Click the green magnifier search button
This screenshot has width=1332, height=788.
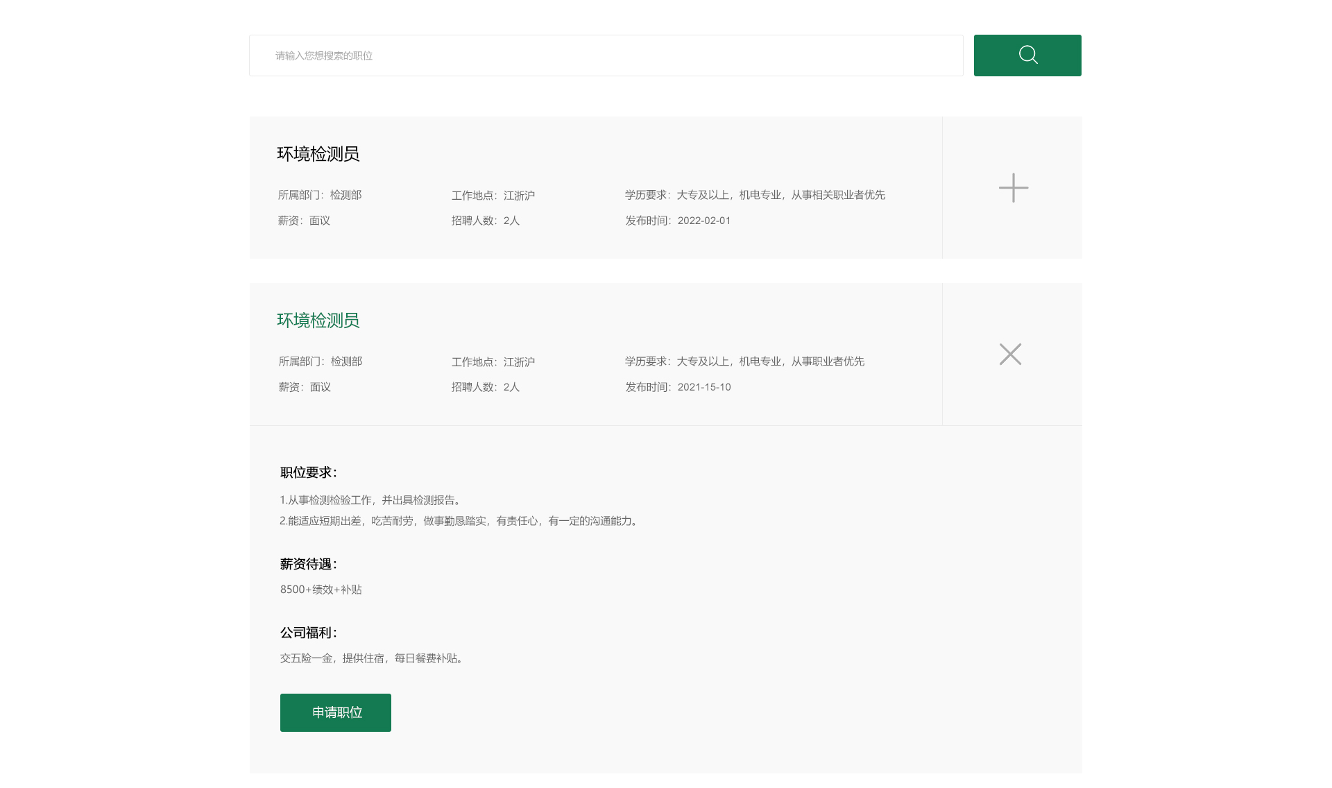(1027, 55)
